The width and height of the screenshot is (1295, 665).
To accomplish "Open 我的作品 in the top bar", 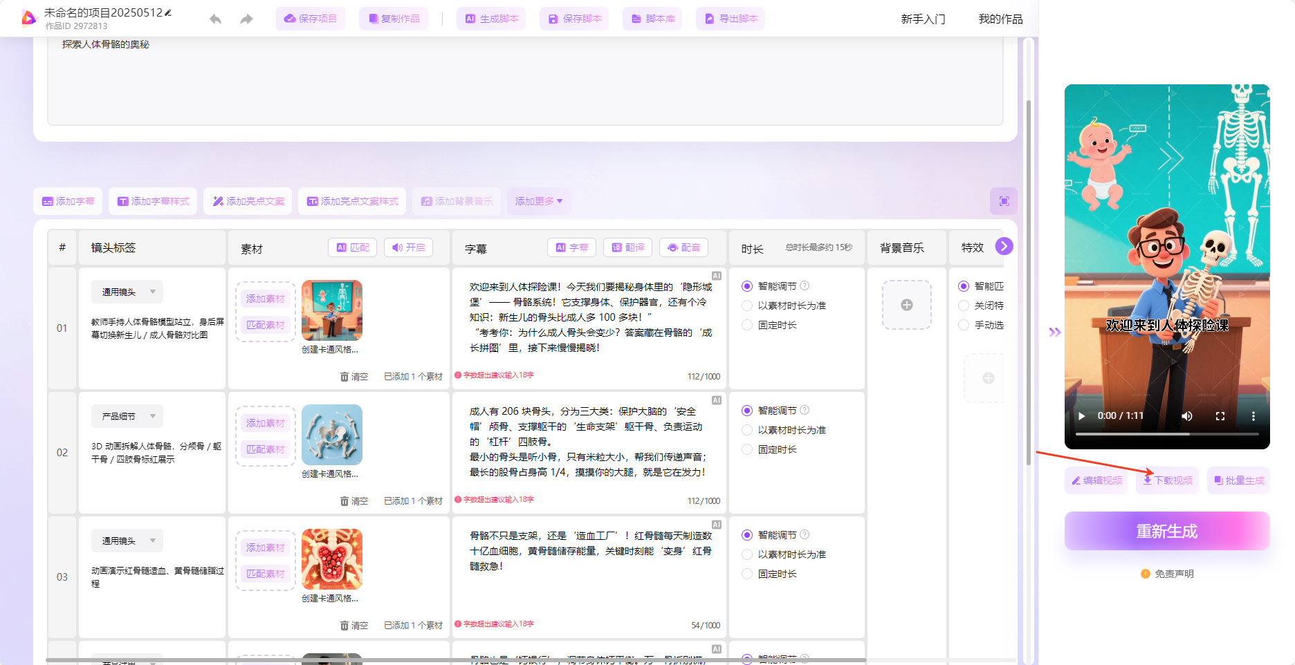I will 999,19.
